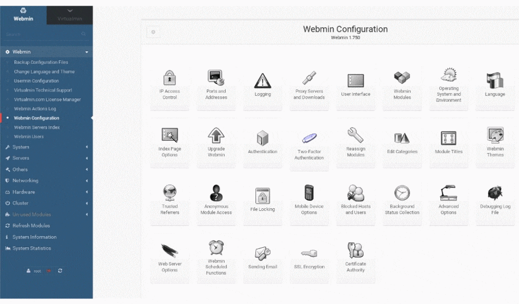Select Webmin Configuration in the sidebar
Screen dimensions: 519x304
point(36,118)
